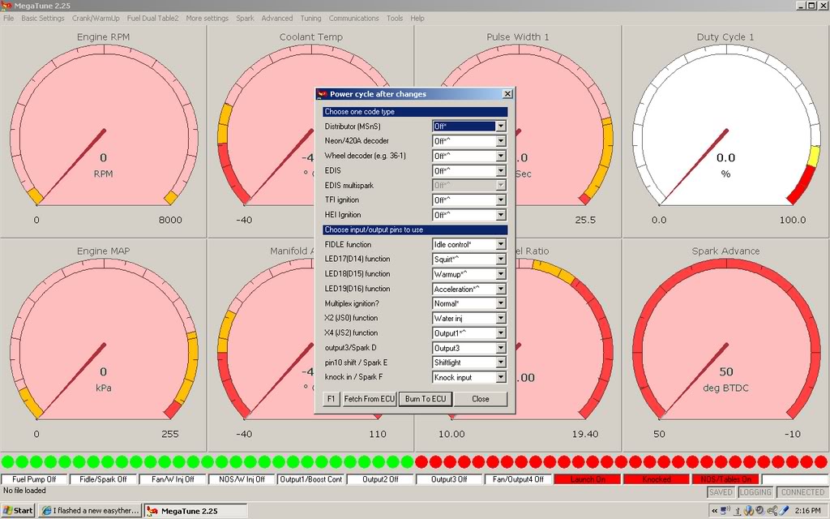Screen dimensions: 830x519
Task: Open the Fuel Dual Table2 menu
Action: (152, 18)
